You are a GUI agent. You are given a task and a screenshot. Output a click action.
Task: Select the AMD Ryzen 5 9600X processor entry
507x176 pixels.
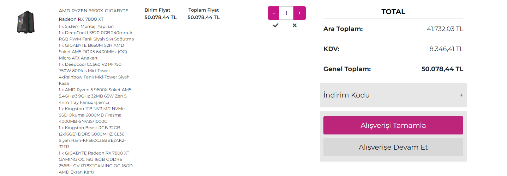click(x=95, y=96)
